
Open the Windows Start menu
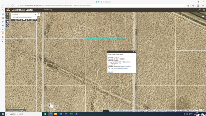[x=3, y=114]
